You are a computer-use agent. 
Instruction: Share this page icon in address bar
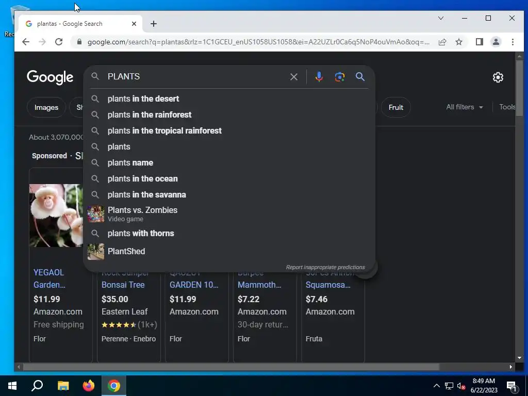442,42
